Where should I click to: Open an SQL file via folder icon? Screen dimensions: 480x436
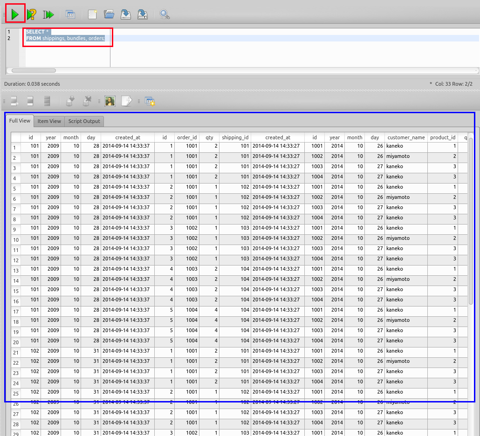click(109, 14)
